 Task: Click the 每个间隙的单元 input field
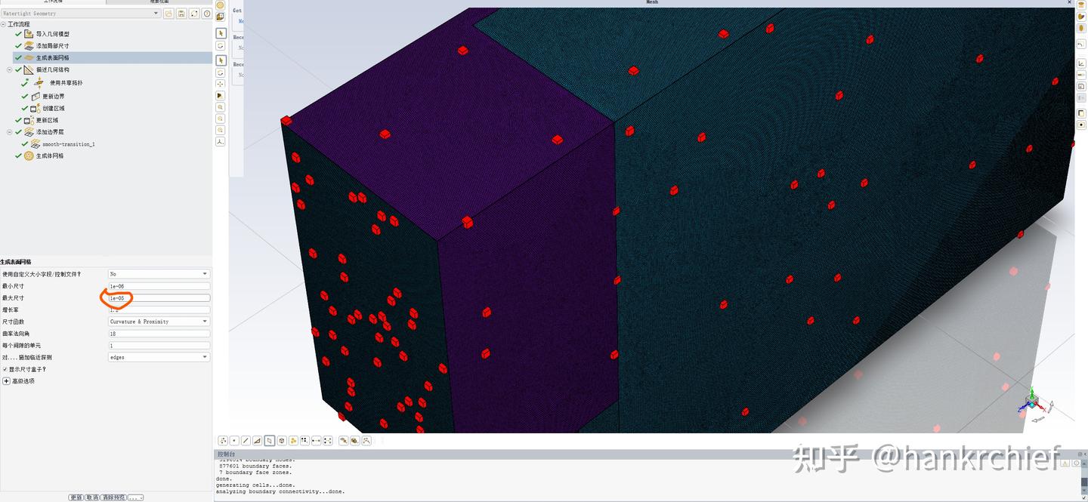(x=159, y=346)
